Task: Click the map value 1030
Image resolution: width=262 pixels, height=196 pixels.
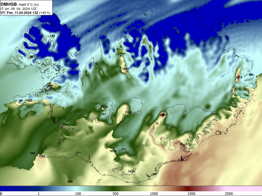Action: 131,171
